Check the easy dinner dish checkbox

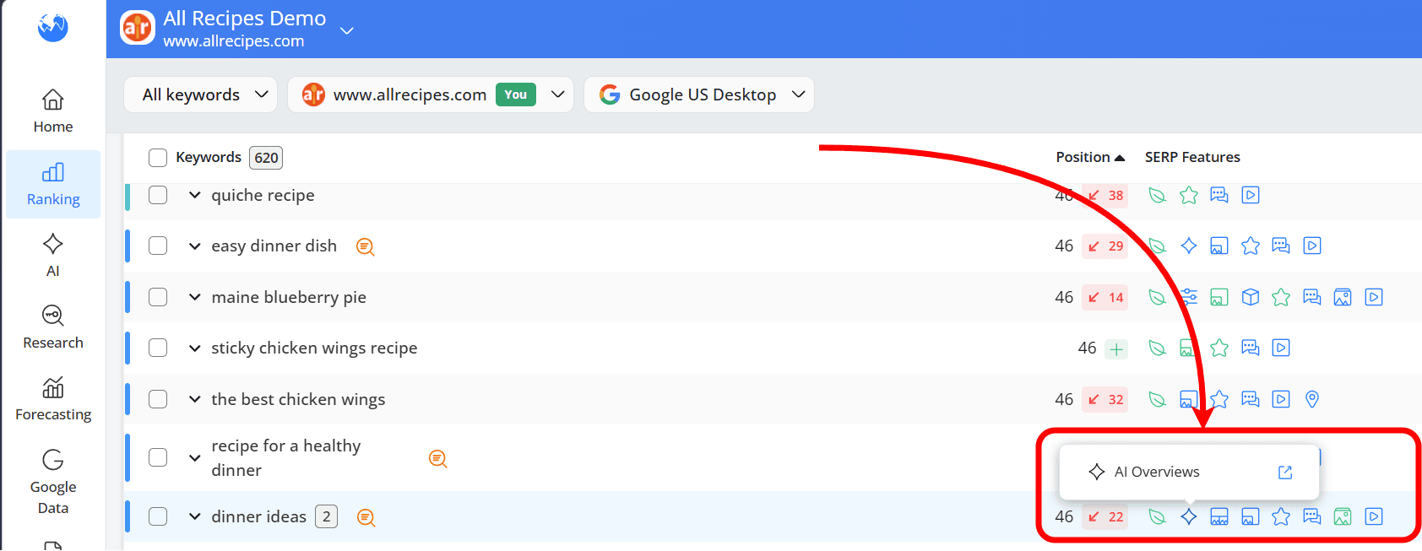158,246
